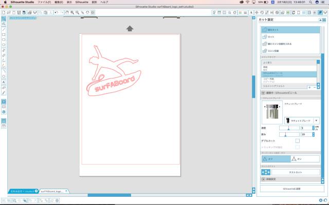Screen dimensions: 329x205
Task: Switch to the 名称未設定-1.studio3 tab
Action: click(23, 191)
